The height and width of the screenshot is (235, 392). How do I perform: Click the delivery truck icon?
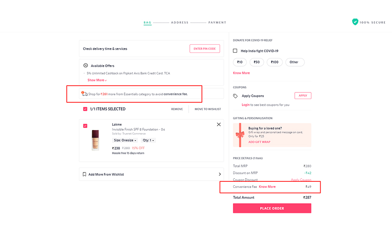[85, 94]
